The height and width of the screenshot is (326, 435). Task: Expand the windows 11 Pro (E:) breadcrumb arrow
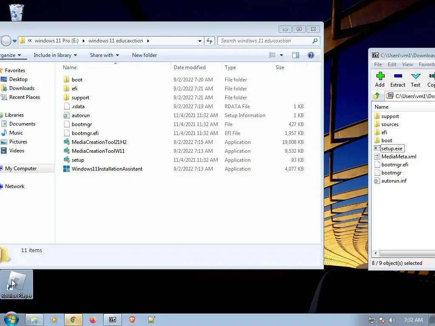[x=84, y=41]
